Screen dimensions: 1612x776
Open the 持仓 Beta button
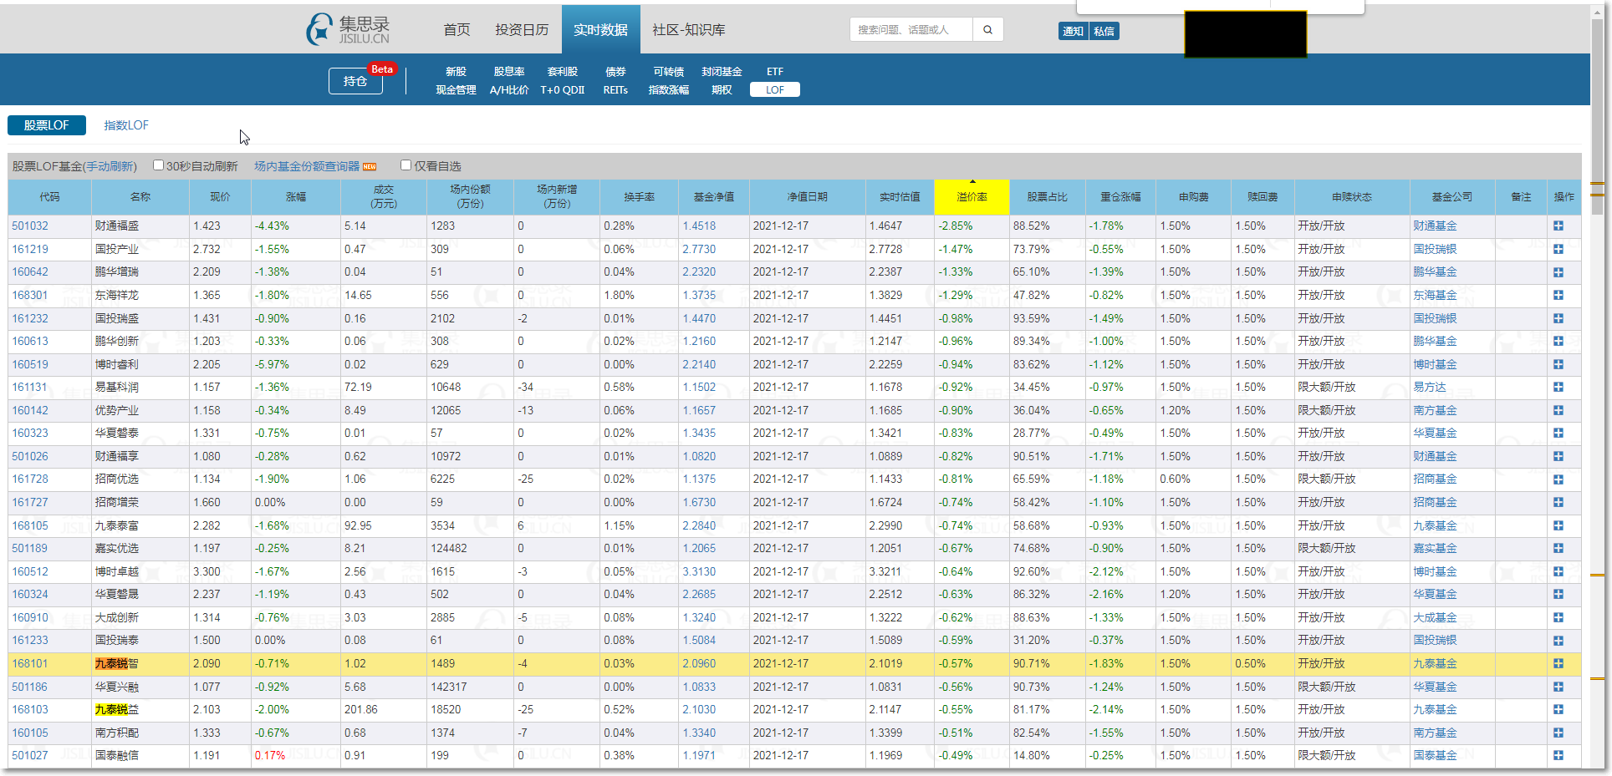tap(355, 81)
